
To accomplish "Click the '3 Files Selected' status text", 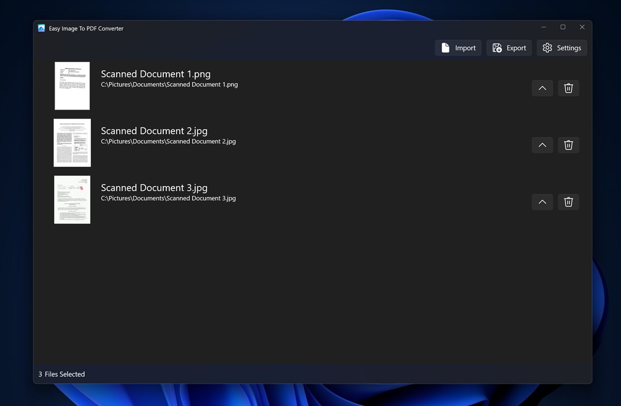I will pyautogui.click(x=61, y=374).
